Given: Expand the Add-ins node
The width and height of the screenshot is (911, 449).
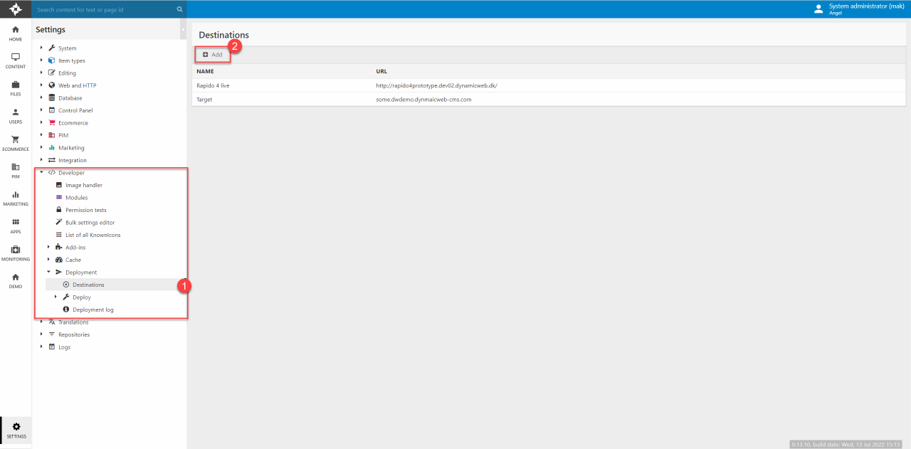Looking at the screenshot, I should click(49, 248).
